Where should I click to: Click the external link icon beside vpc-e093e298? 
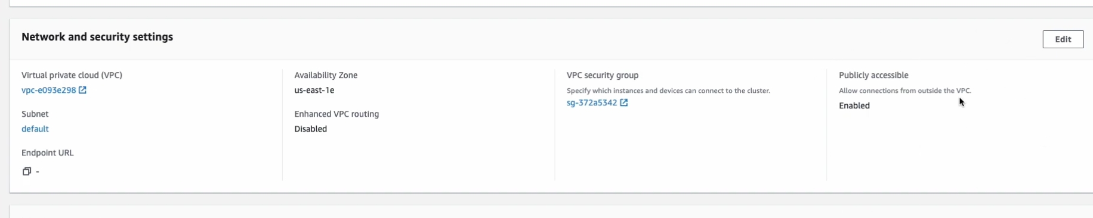[83, 90]
